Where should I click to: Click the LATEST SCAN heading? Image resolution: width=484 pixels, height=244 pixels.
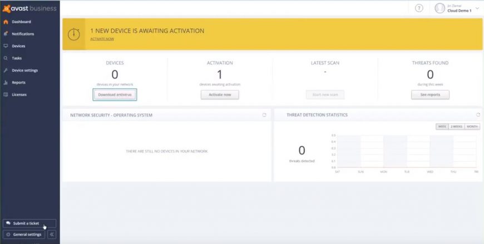(x=325, y=63)
